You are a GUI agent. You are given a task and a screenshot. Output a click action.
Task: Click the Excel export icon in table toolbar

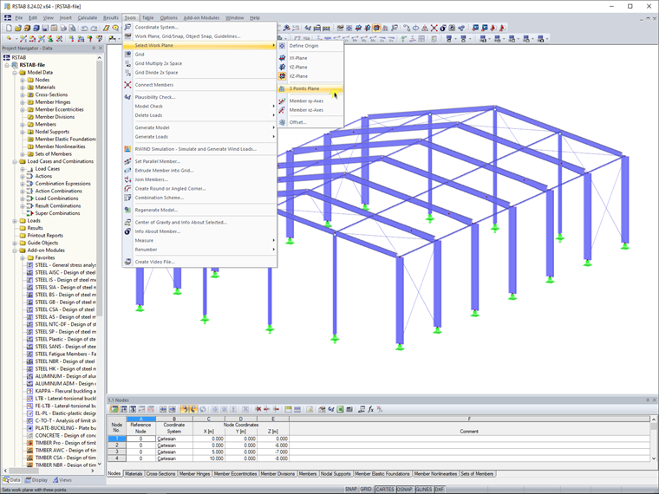(x=340, y=409)
